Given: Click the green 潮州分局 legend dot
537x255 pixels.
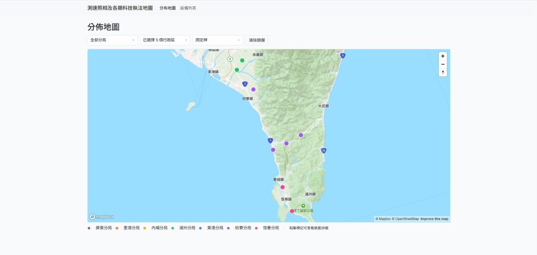Looking at the screenshot, I should click(173, 228).
